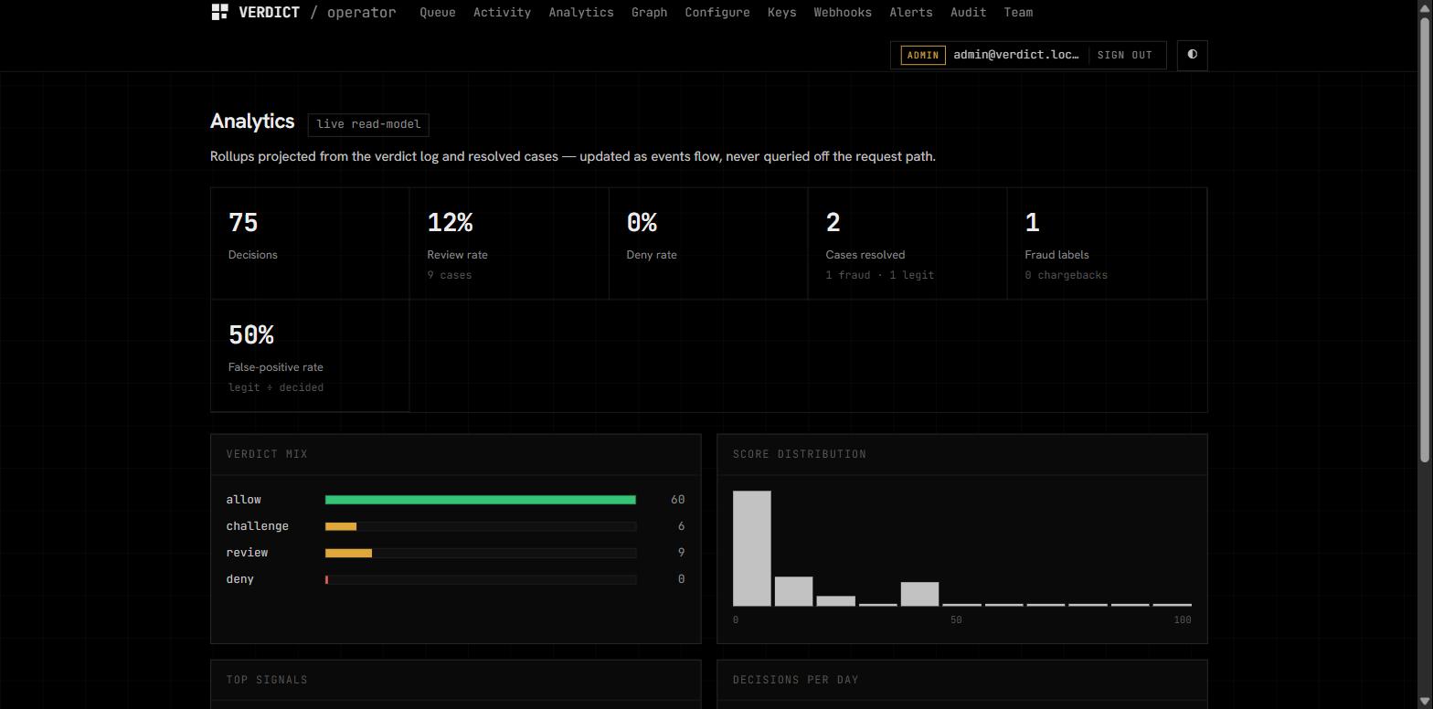Viewport: 1433px width, 709px height.
Task: Click the live read-model badge
Action: (368, 124)
